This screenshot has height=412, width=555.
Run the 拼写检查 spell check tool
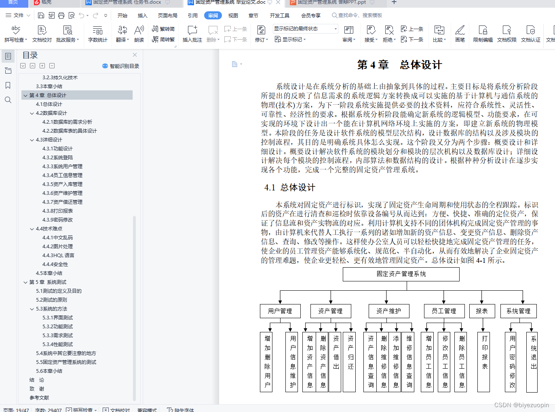[16, 34]
